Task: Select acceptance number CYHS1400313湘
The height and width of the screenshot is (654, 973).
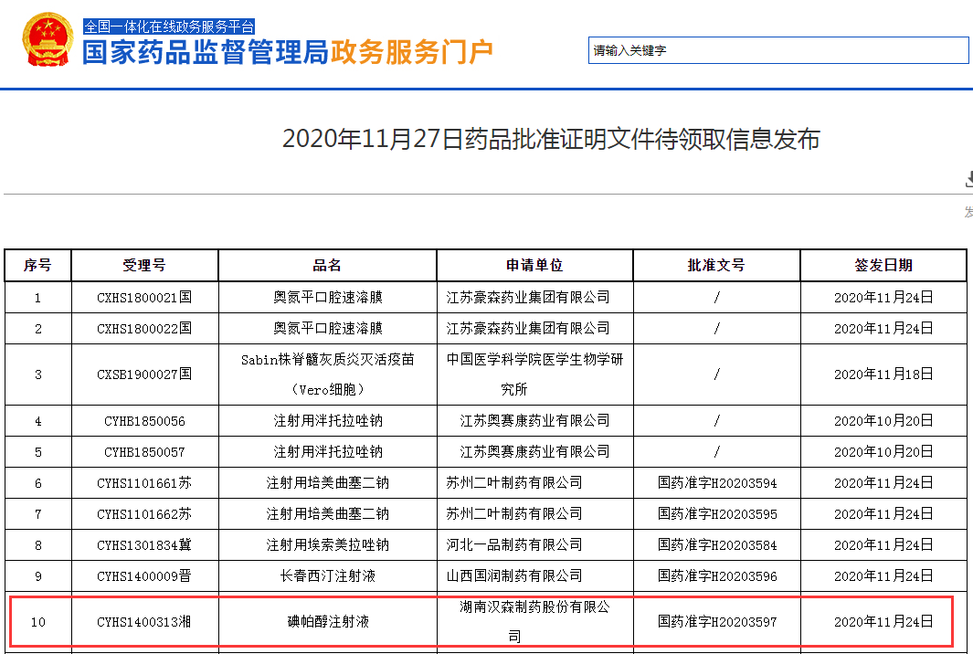Action: pyautogui.click(x=144, y=622)
